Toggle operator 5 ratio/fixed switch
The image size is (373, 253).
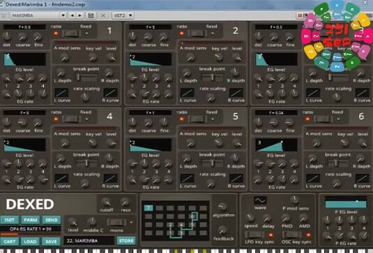pos(197,118)
